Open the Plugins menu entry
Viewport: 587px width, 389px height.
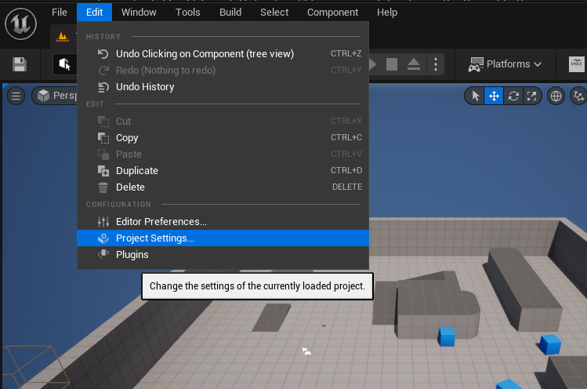tap(132, 255)
